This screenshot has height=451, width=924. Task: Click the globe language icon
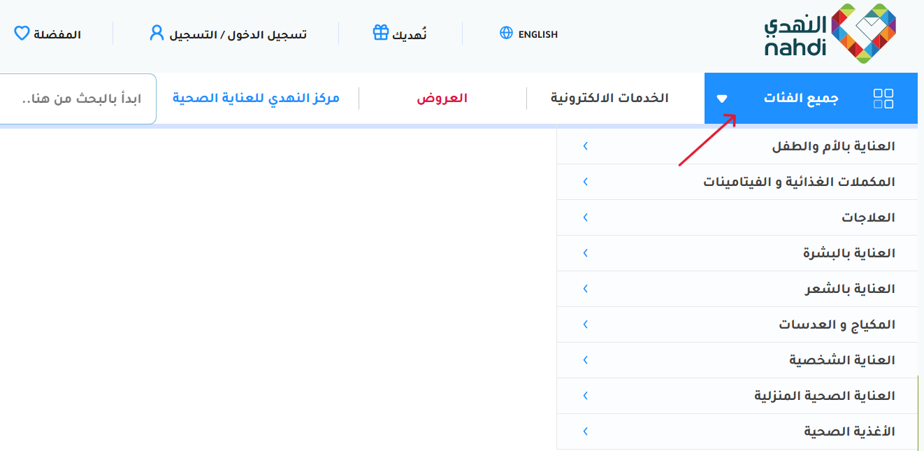pyautogui.click(x=507, y=33)
